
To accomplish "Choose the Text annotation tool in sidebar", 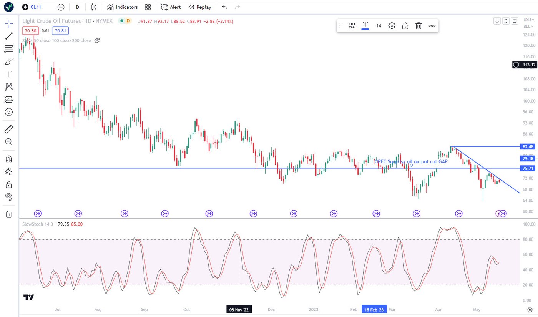I will click(8, 74).
